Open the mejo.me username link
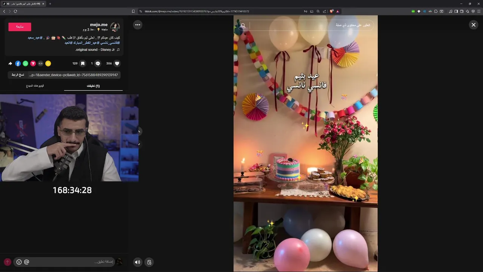The image size is (483, 272). (98, 25)
